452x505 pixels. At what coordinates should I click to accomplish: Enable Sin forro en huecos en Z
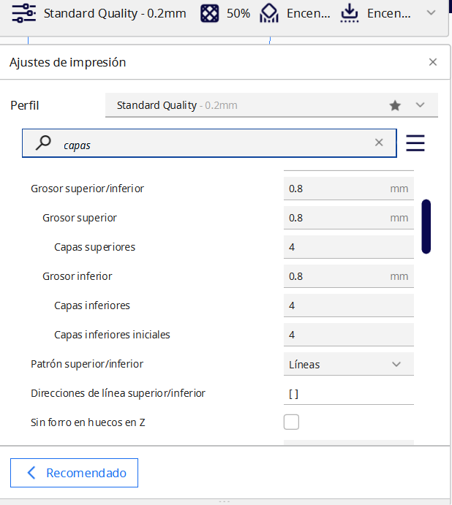click(291, 422)
